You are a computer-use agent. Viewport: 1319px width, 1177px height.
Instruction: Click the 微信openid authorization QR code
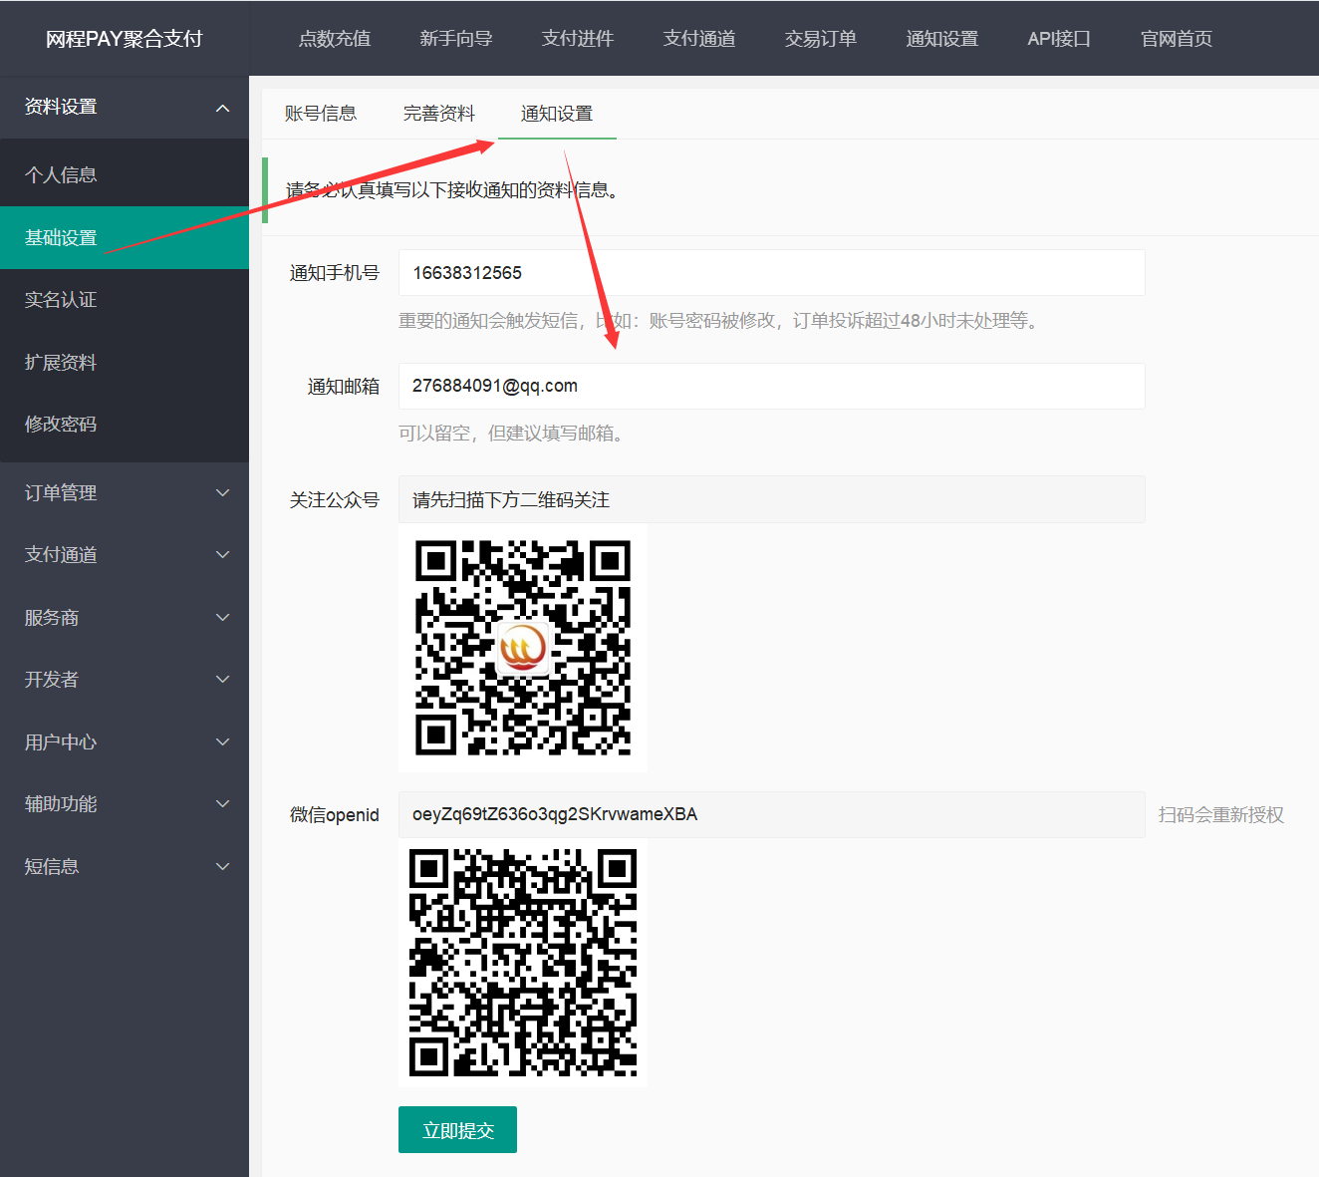[522, 963]
